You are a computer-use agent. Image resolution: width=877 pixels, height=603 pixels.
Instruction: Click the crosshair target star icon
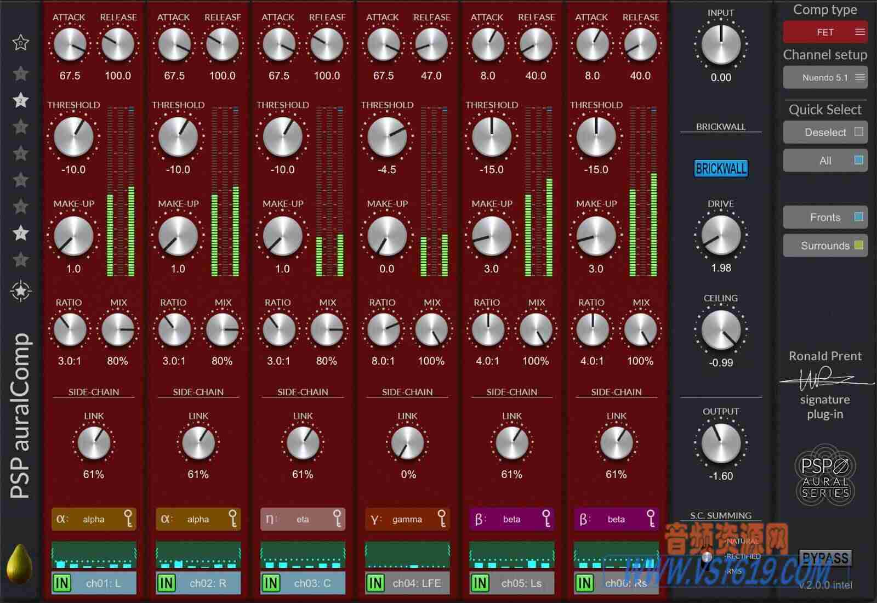point(21,291)
